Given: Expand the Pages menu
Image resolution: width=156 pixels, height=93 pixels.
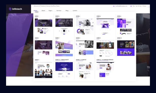Looking at the screenshot, I should tap(51, 11).
